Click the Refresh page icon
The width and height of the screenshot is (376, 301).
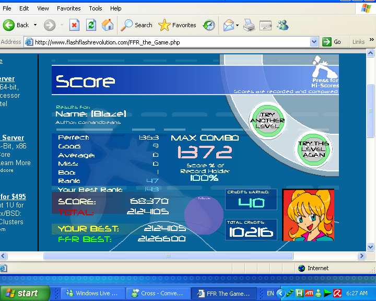[91, 25]
